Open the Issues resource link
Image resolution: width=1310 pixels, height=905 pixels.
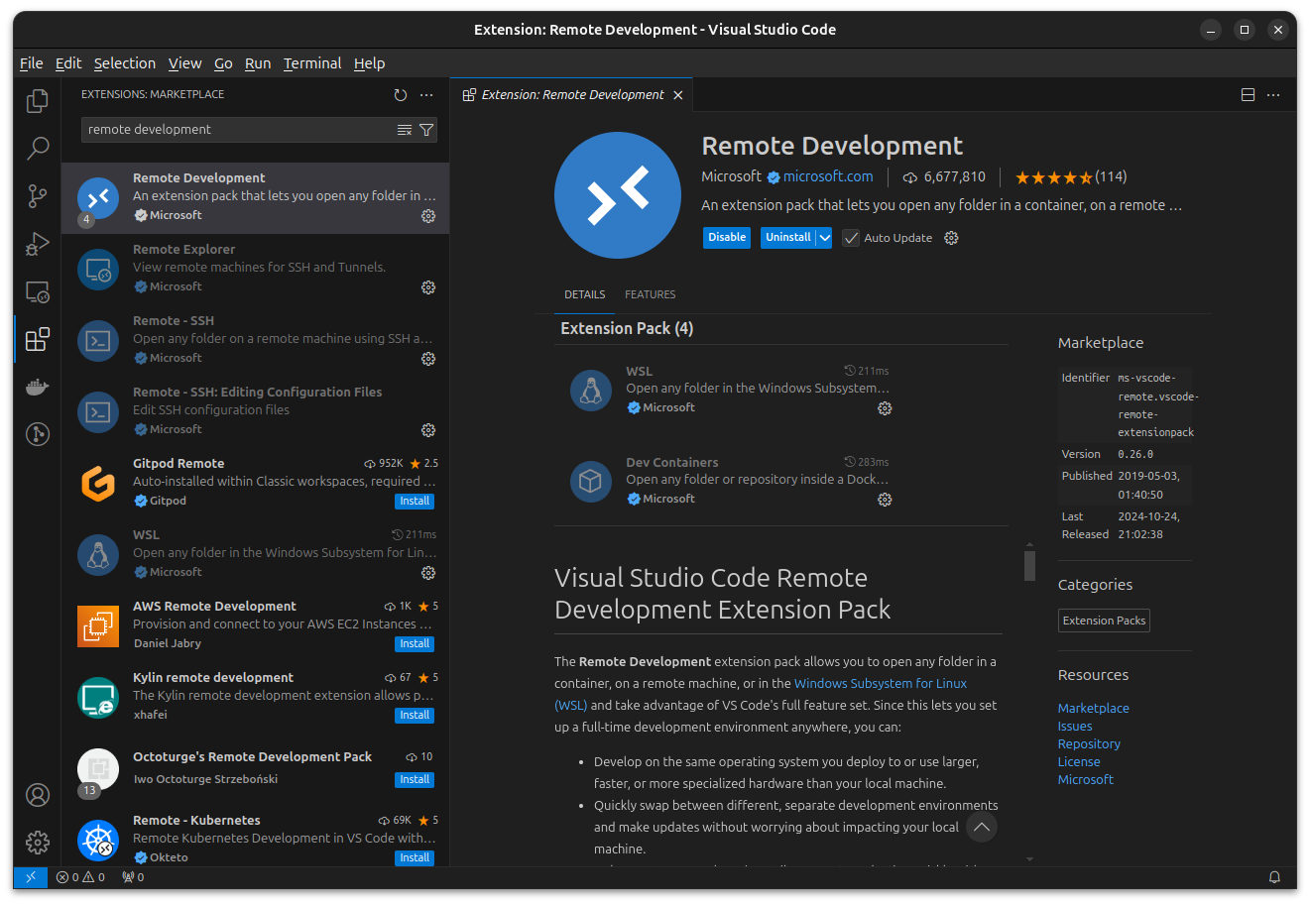click(x=1075, y=726)
